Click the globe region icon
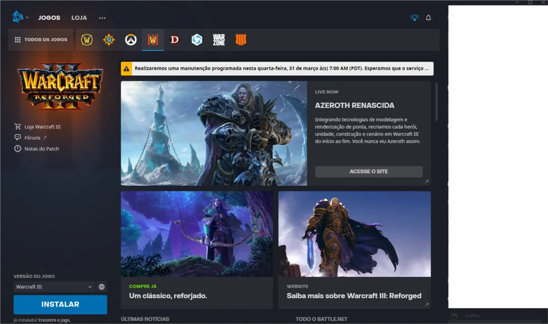The image size is (548, 324). coord(102,287)
